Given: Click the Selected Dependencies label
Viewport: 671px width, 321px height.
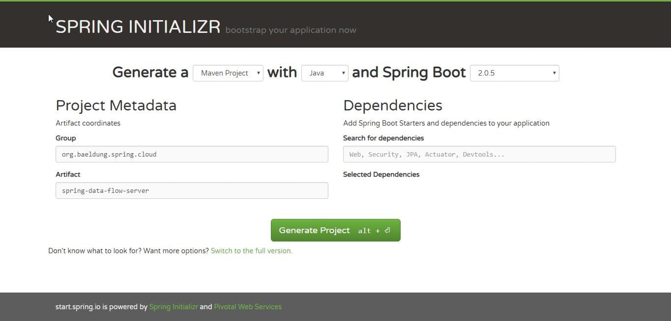Looking at the screenshot, I should [381, 174].
